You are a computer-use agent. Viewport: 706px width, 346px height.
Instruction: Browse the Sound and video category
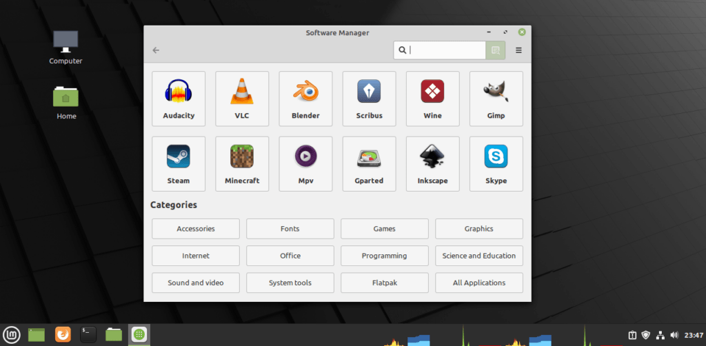[196, 283]
